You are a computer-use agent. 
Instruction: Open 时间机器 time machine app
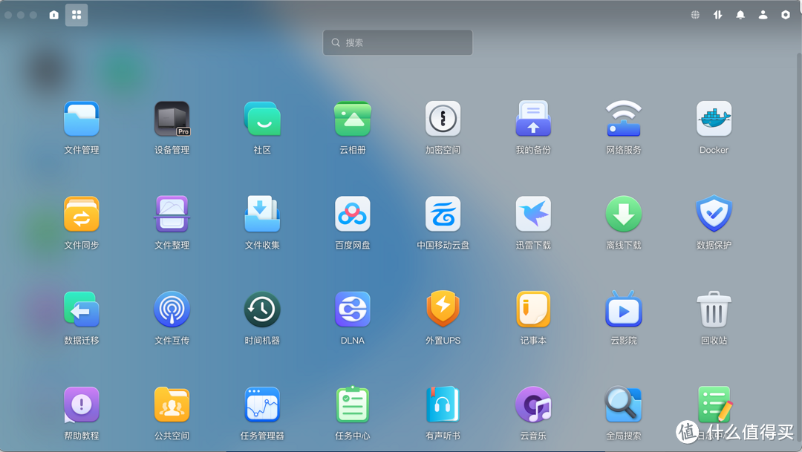[262, 309]
